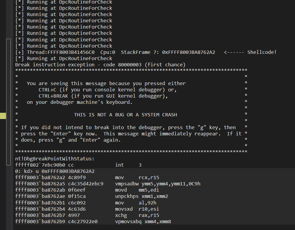The image size is (295, 230).
Task: Click the vpmovsxbq xmm4,xmm8 instruction line
Action: [x=93, y=222]
